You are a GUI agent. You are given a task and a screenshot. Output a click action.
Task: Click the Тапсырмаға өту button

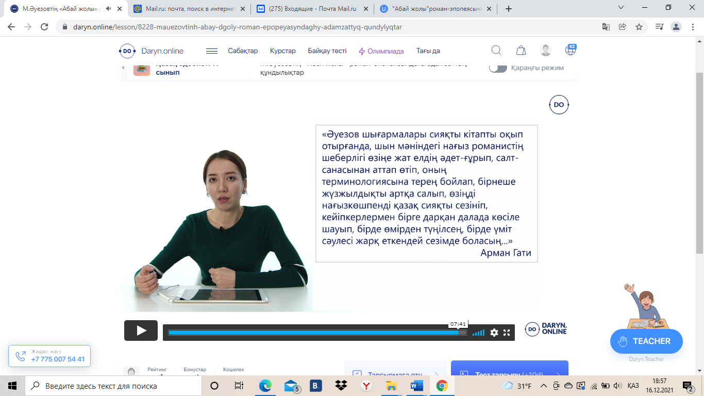pos(395,371)
